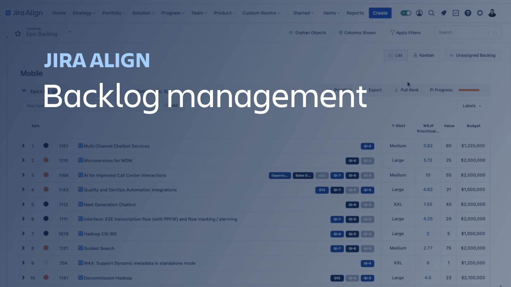Image resolution: width=511 pixels, height=287 pixels.
Task: Click the Pull Rank icon
Action: click(397, 90)
